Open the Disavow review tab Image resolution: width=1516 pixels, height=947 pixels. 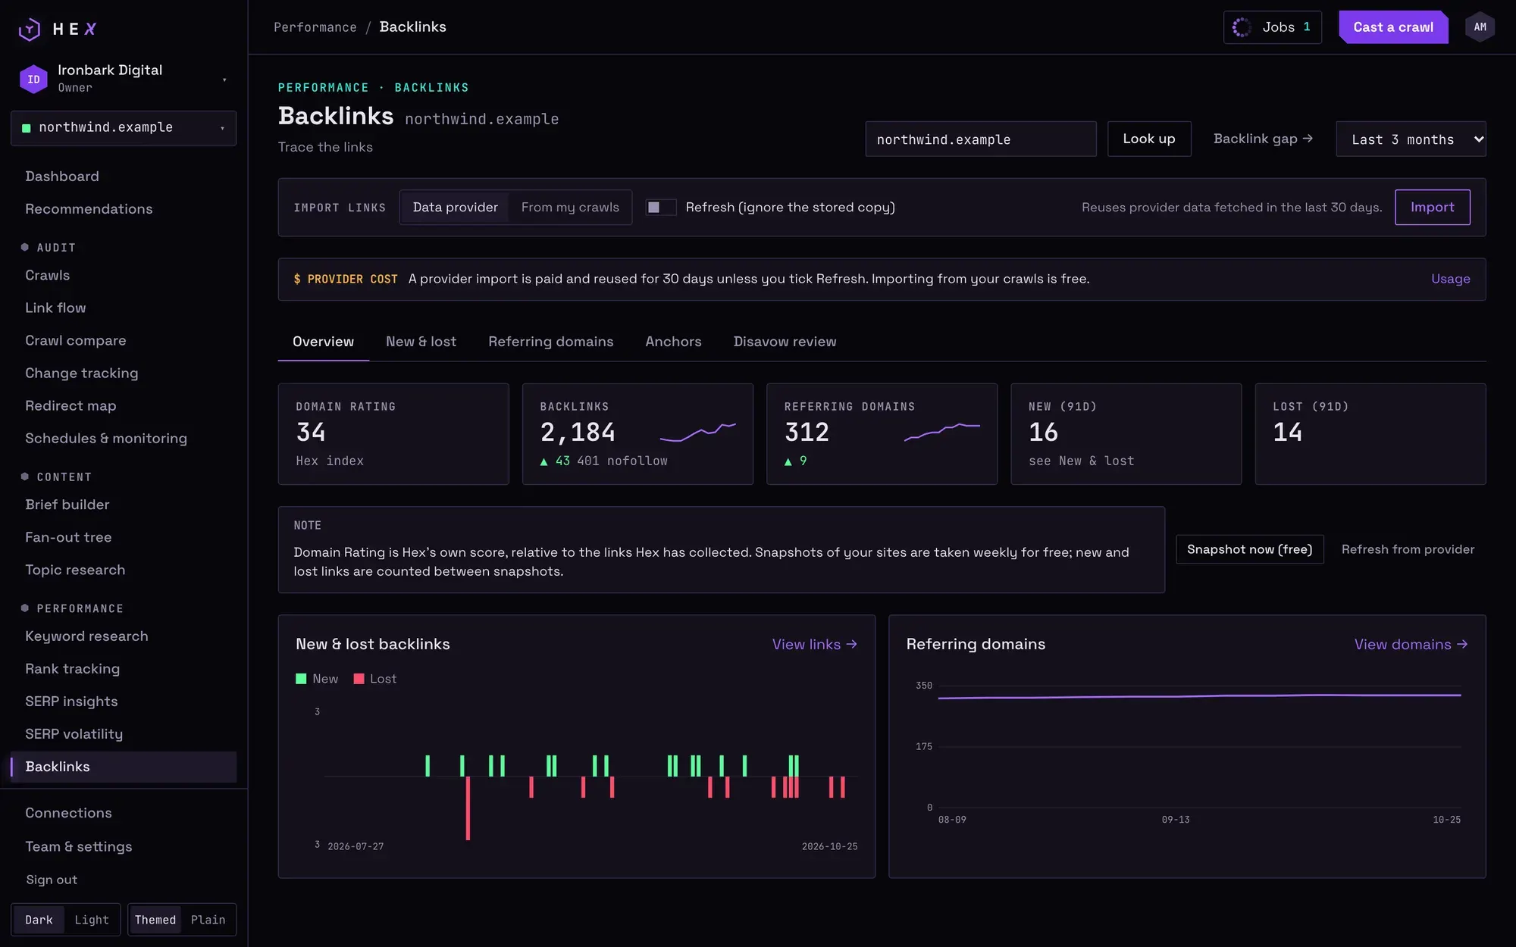tap(785, 342)
